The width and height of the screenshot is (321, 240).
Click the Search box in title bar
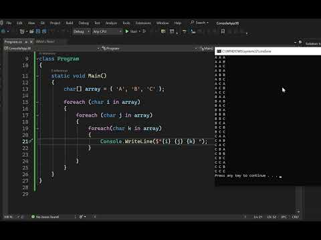199,23
